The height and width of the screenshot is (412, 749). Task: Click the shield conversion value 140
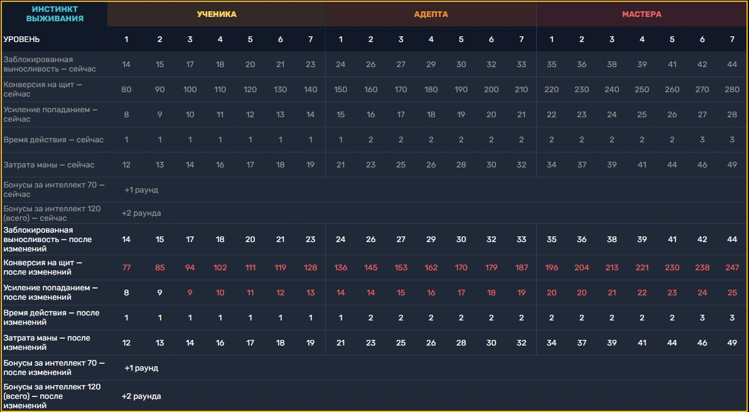(311, 90)
